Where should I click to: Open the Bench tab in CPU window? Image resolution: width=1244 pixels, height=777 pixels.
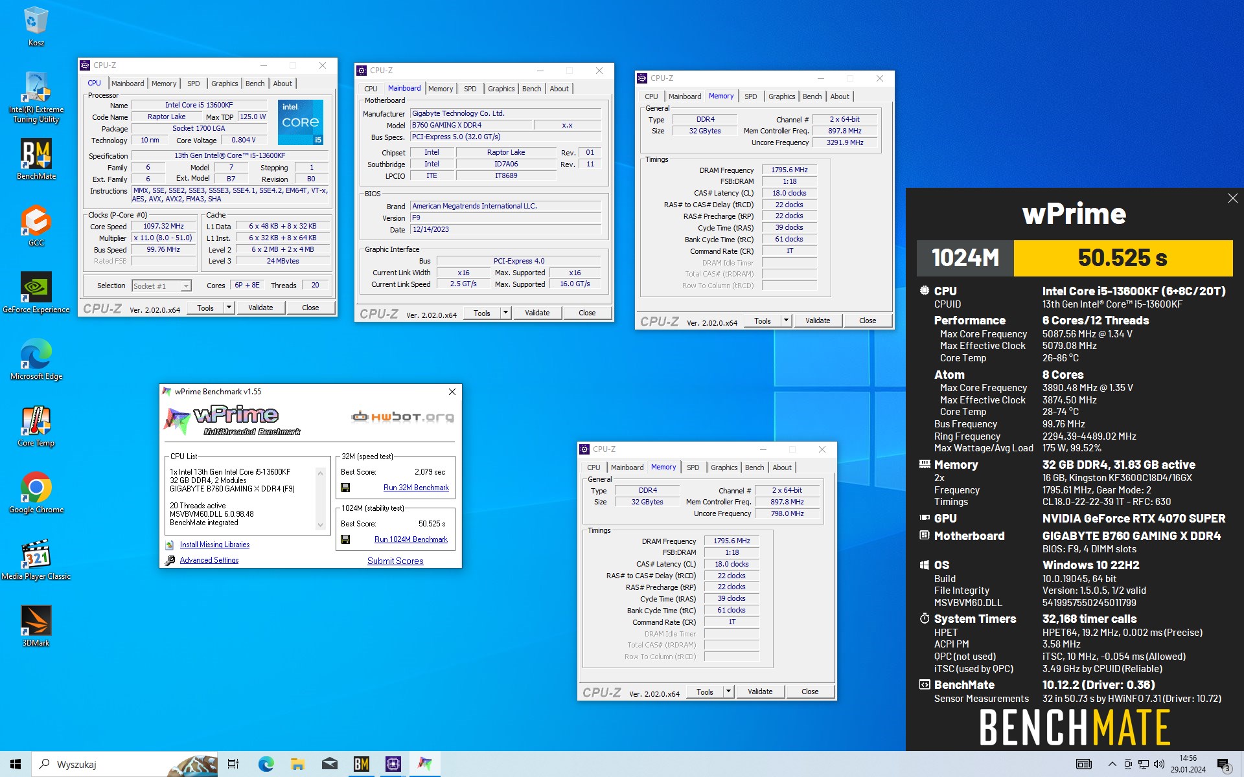[255, 84]
